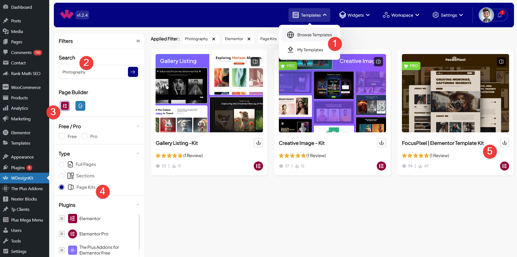Remove the Elementor applied filter
Screen dimensions: 517x257
249,39
